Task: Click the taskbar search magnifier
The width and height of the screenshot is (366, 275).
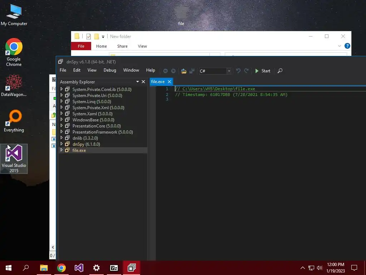Action: [26, 268]
